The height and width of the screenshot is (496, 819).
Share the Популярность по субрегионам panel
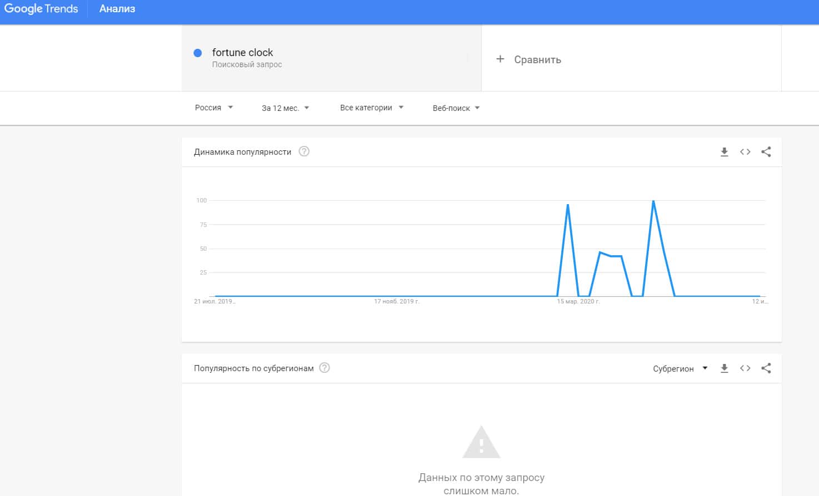(x=766, y=368)
